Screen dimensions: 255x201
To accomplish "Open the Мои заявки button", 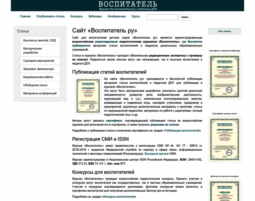I will [x=224, y=31].
